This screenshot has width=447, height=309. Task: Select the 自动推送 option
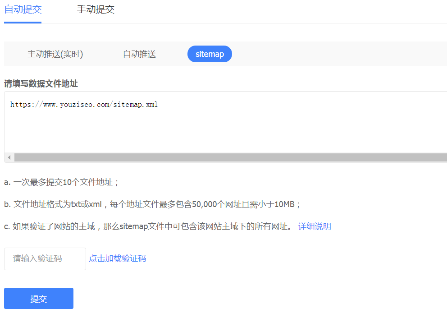tap(139, 54)
